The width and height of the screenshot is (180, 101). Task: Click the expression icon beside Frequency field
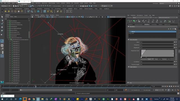175,45
